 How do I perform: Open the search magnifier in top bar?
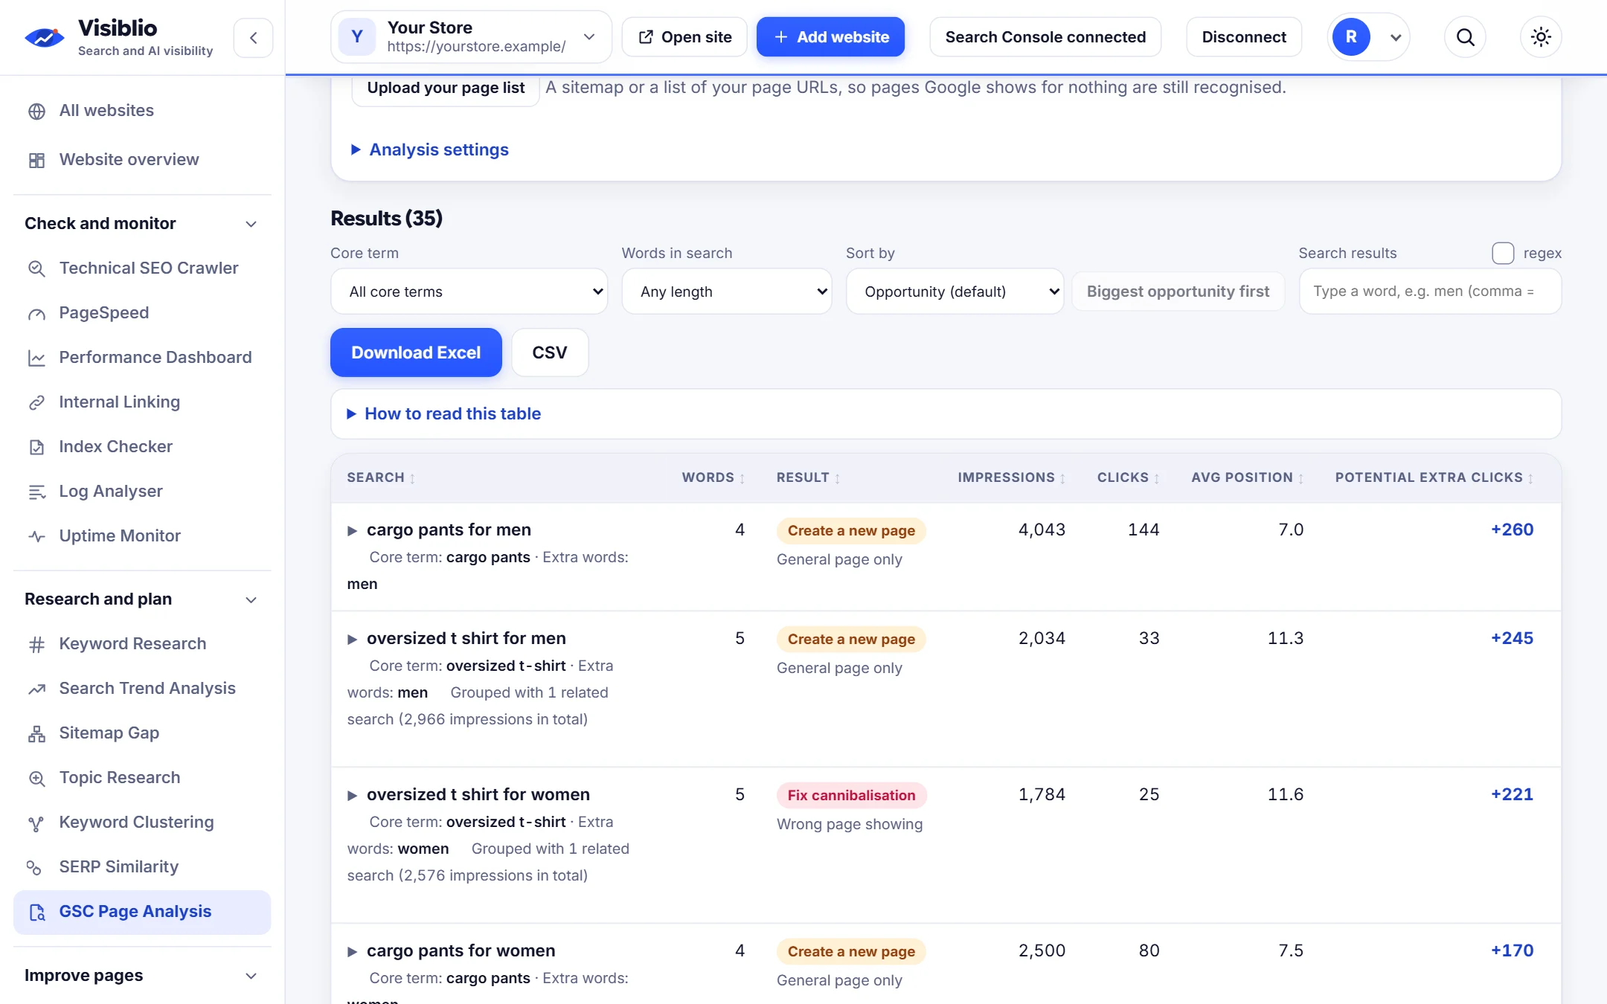[x=1465, y=37]
